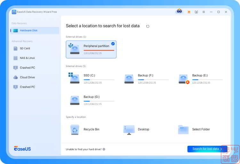
Task: Click the help icon after hard drive question
Action: 104,149
